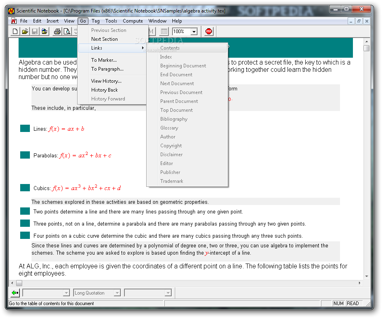Expand the Links submenu item
Image resolution: width=382 pixels, height=318 pixels.
pos(112,48)
